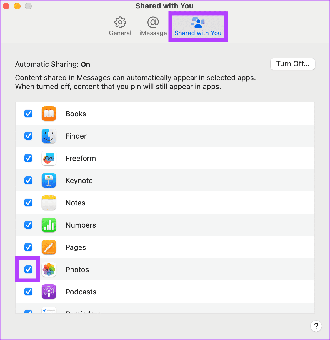This screenshot has width=330, height=340.
Task: Uncheck the Numbers checkbox
Action: point(28,225)
